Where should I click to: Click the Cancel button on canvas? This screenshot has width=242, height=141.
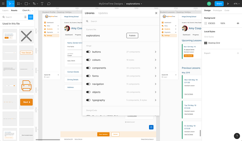tap(115, 134)
